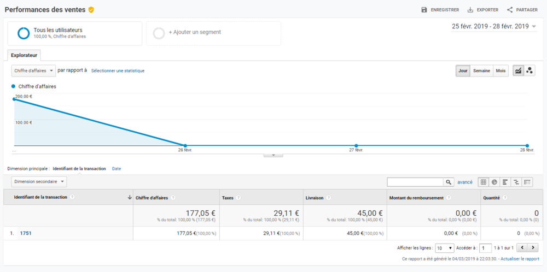Viewport: 547px width, 272px height.
Task: Click the EXPORTER download icon
Action: click(470, 10)
